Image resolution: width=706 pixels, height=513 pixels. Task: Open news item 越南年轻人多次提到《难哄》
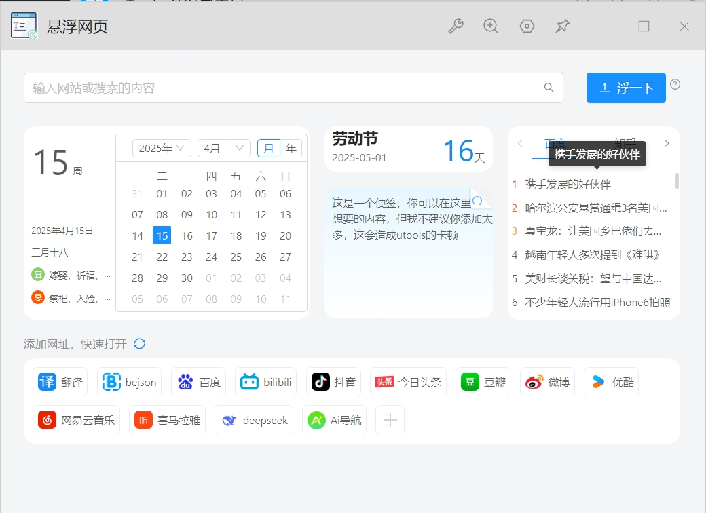tap(593, 255)
